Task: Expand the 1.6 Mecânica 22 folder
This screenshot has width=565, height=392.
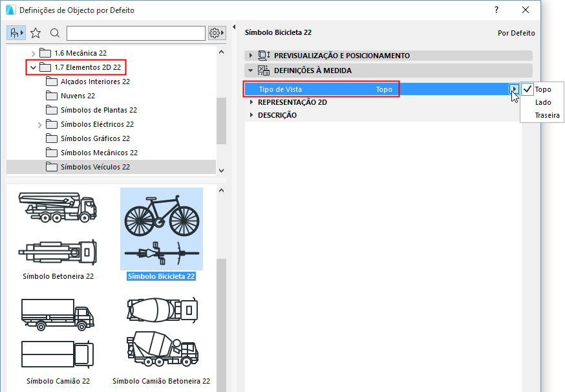Action: [33, 54]
